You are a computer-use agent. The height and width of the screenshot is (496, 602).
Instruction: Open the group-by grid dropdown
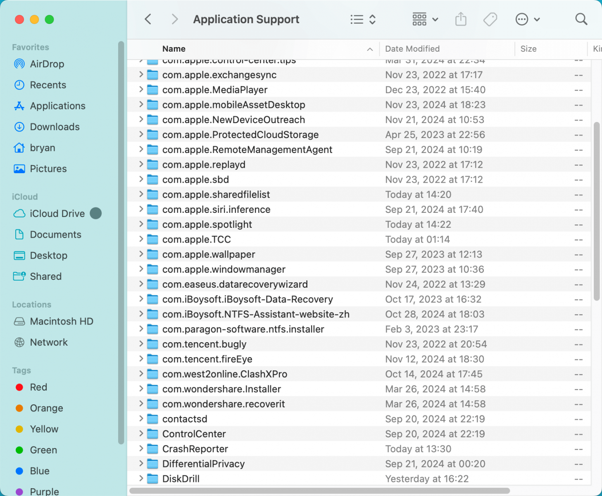click(425, 19)
